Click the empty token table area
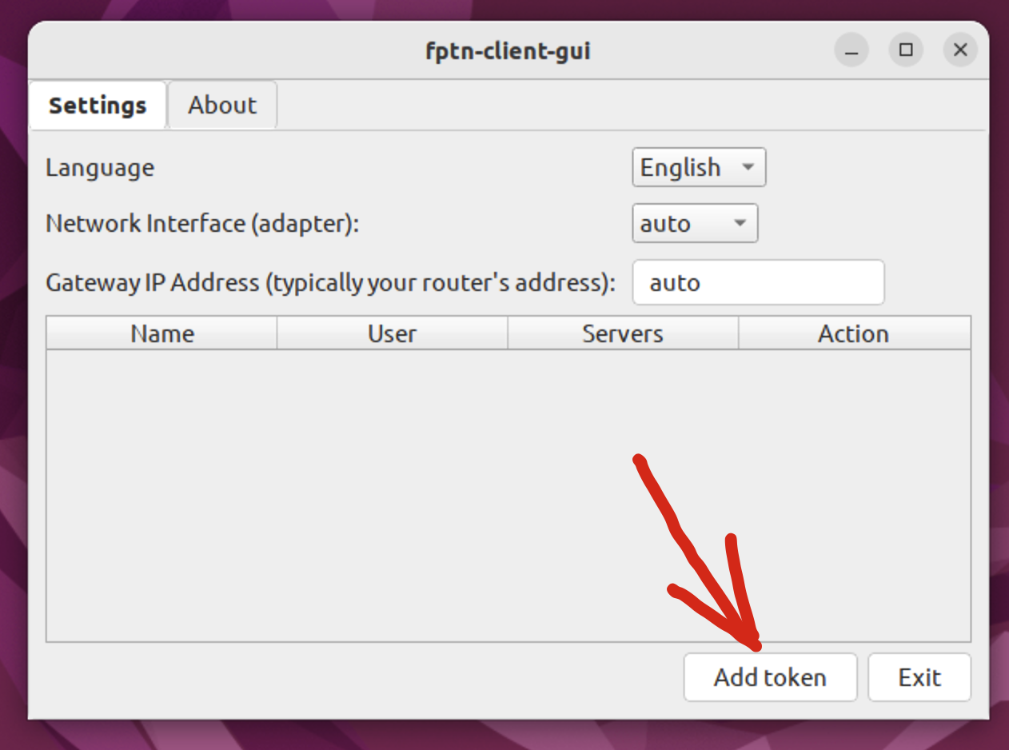The image size is (1009, 750). (x=508, y=495)
